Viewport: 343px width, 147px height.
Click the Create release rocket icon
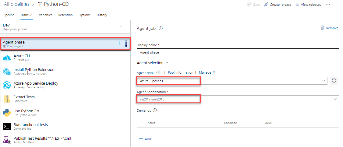[266, 5]
